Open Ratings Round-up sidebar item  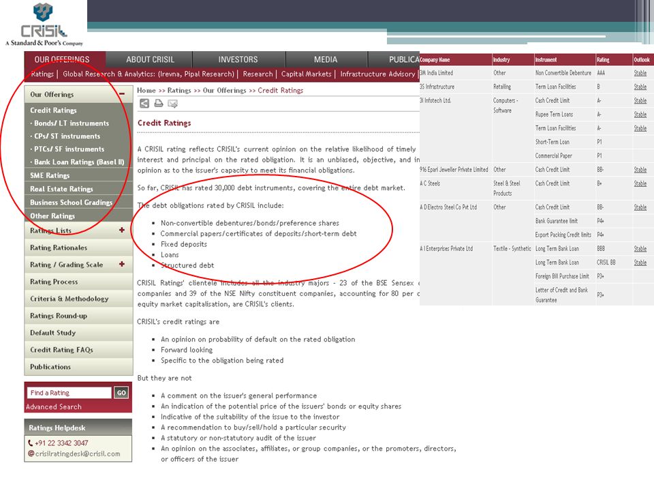pyautogui.click(x=79, y=316)
